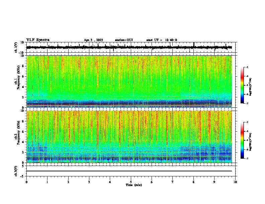Click the ch.1 colorbar log(PSD) unit label
The width and height of the screenshot is (265, 204).
pos(251,87)
